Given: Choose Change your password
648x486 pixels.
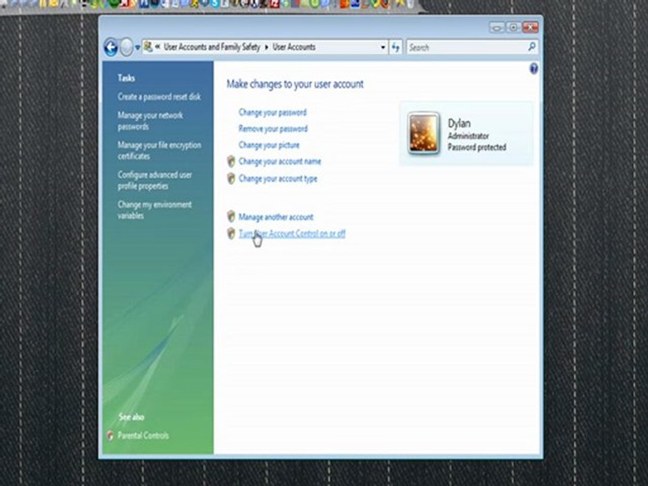Looking at the screenshot, I should [272, 113].
